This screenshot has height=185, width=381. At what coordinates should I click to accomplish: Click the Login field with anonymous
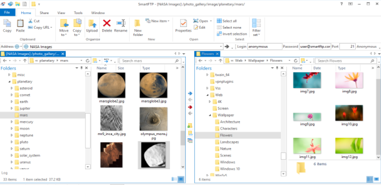tap(264, 47)
